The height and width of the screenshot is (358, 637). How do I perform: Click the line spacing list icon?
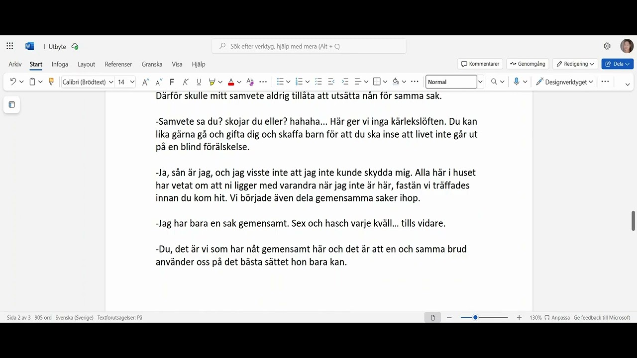(318, 82)
